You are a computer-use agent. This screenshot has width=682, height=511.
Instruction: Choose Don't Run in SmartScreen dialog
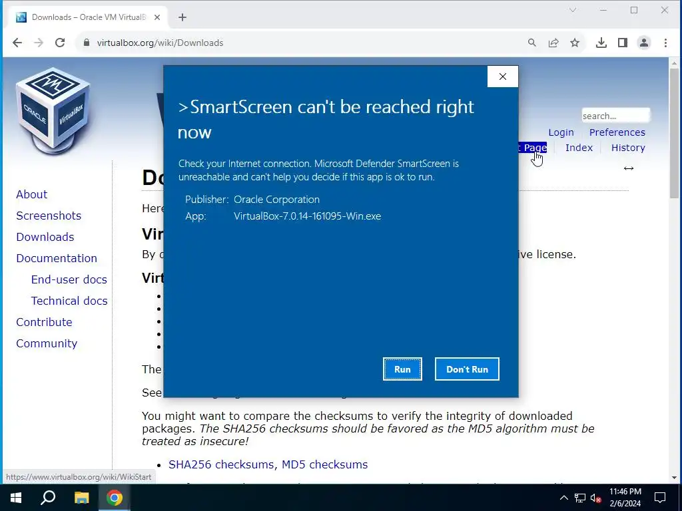pos(467,369)
